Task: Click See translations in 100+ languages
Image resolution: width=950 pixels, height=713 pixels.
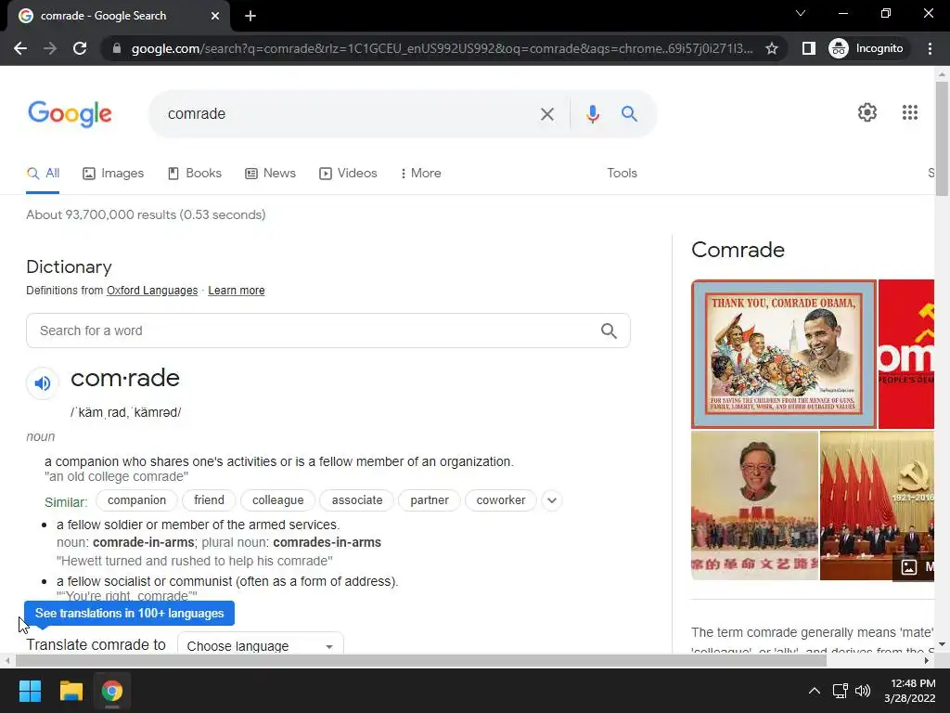Action: (x=129, y=613)
